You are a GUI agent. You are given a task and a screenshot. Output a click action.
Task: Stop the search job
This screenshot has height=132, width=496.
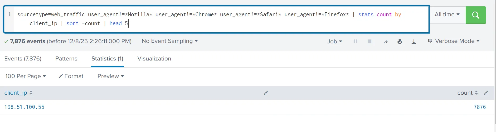point(369,41)
